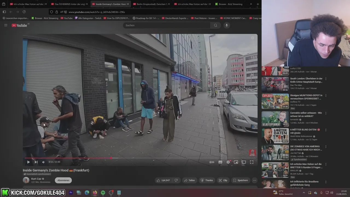350x197 pixels.
Task: Close the 'Inside Germany's Zombie Hood' tab
Action: coord(128,4)
